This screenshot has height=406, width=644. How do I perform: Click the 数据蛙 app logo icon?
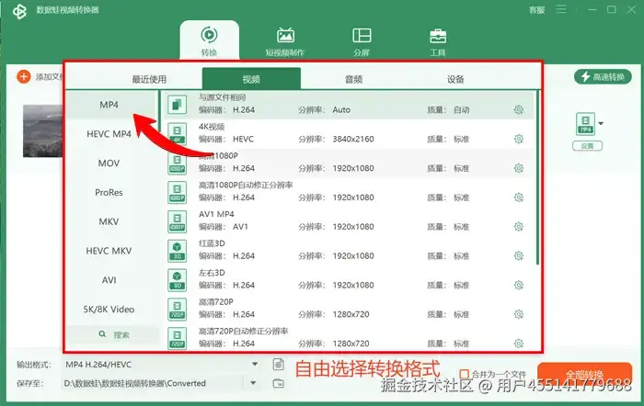tap(19, 11)
